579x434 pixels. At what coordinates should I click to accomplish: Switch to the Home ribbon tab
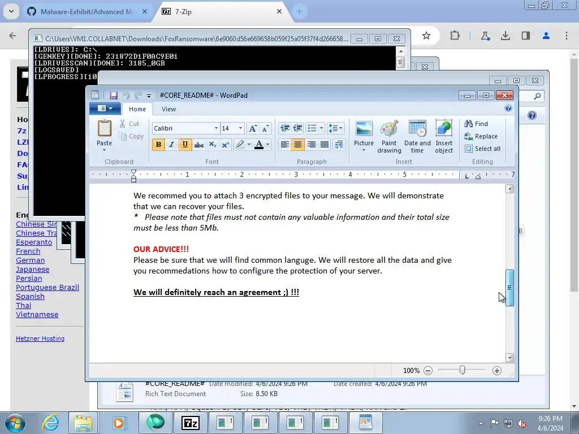pyautogui.click(x=137, y=109)
